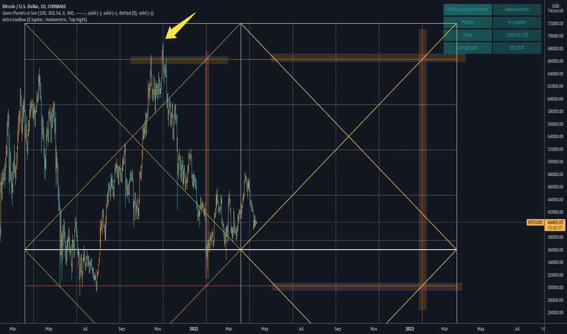Click the 64000.00 price axis label
567x334 pixels.
click(555, 74)
